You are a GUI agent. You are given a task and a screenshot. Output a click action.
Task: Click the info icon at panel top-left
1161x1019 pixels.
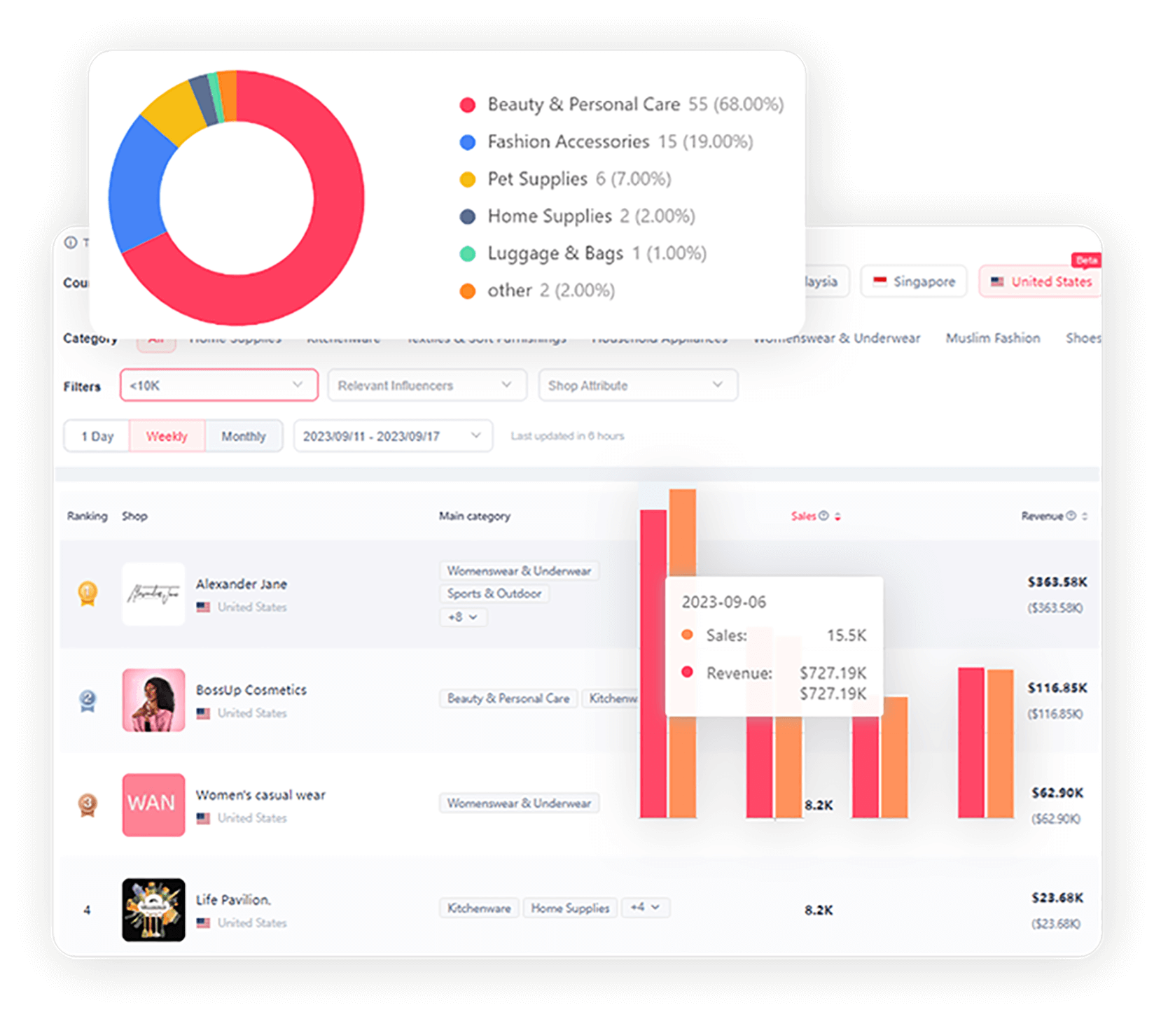click(71, 242)
